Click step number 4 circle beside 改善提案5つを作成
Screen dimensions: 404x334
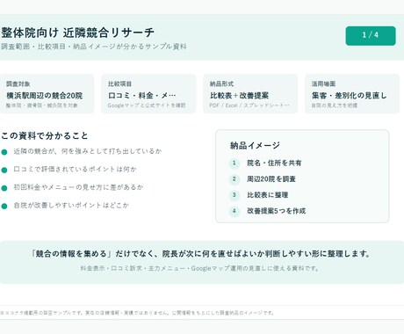[x=234, y=211]
